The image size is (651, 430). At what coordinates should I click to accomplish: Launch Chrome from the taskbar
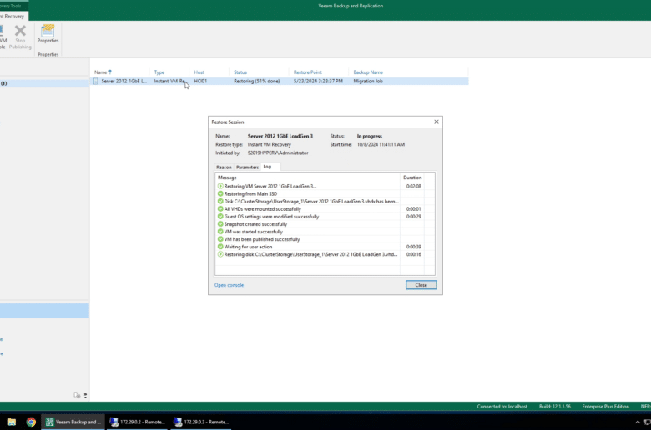click(31, 422)
